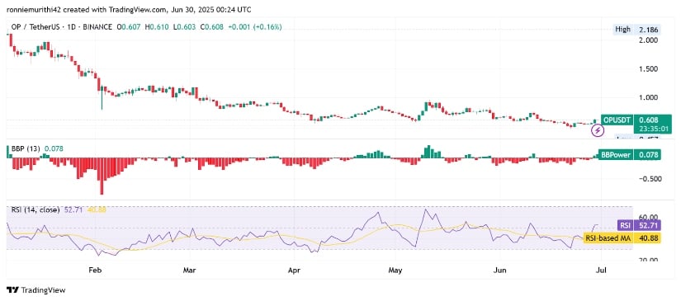Click the Jun label on time axis
This screenshot has height=301, width=681.
[500, 270]
